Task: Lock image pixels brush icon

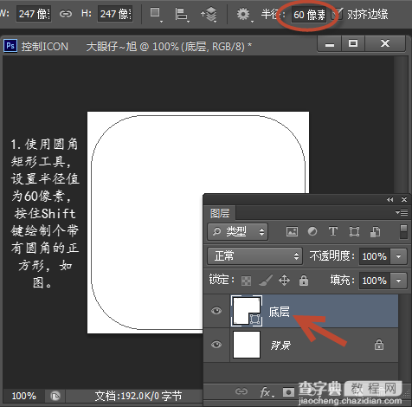Action: click(x=266, y=280)
